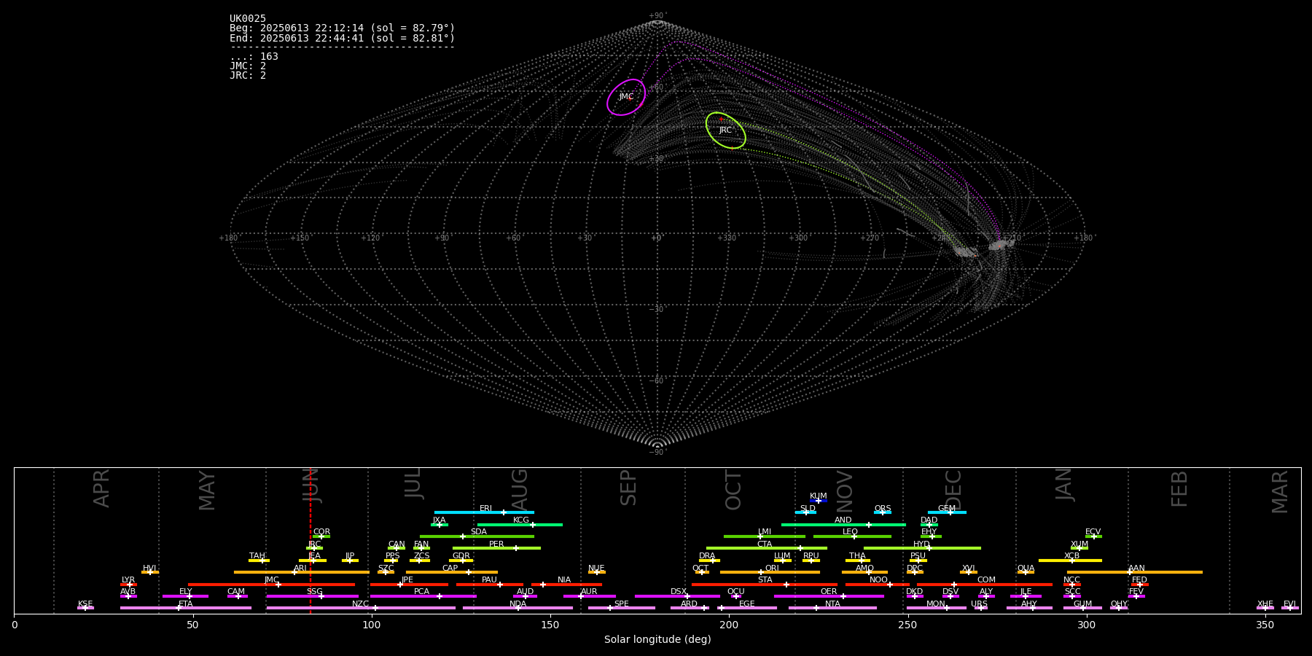Click the NZC shower label in the timeline

coord(361,604)
